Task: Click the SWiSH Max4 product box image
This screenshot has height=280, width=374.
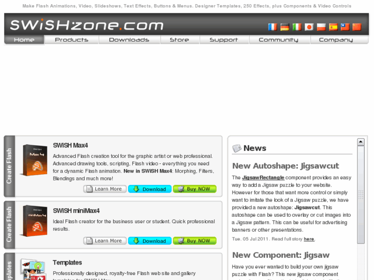Action: pyautogui.click(x=34, y=160)
